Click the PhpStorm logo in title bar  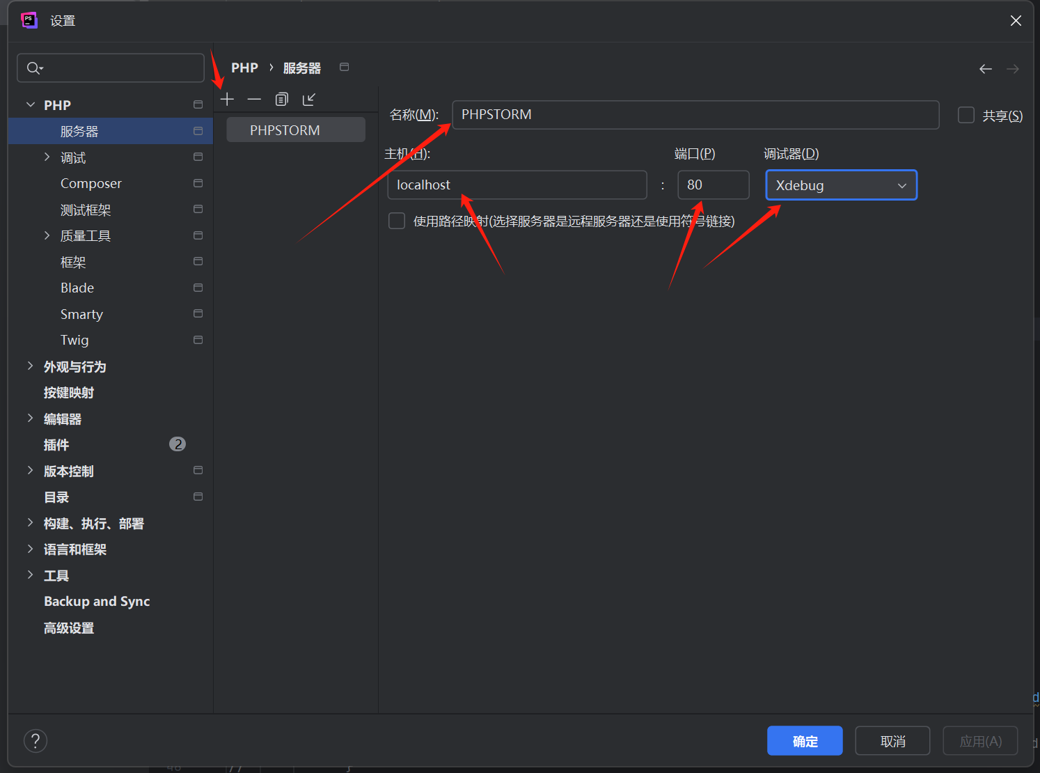click(29, 20)
